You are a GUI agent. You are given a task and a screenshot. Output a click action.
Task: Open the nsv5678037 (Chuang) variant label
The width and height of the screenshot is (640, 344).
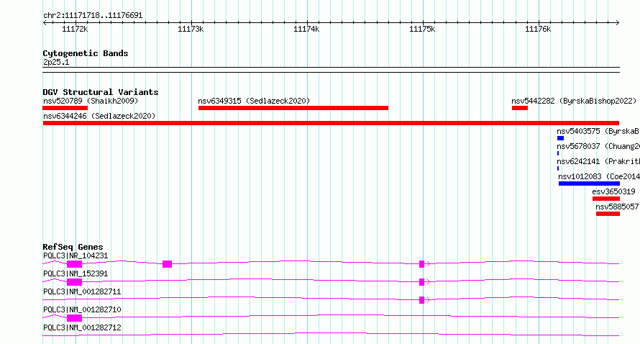[598, 146]
